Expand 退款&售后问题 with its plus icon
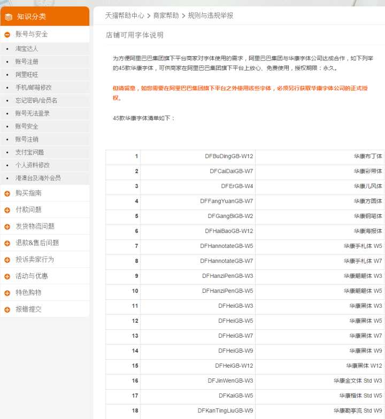 click(7, 243)
